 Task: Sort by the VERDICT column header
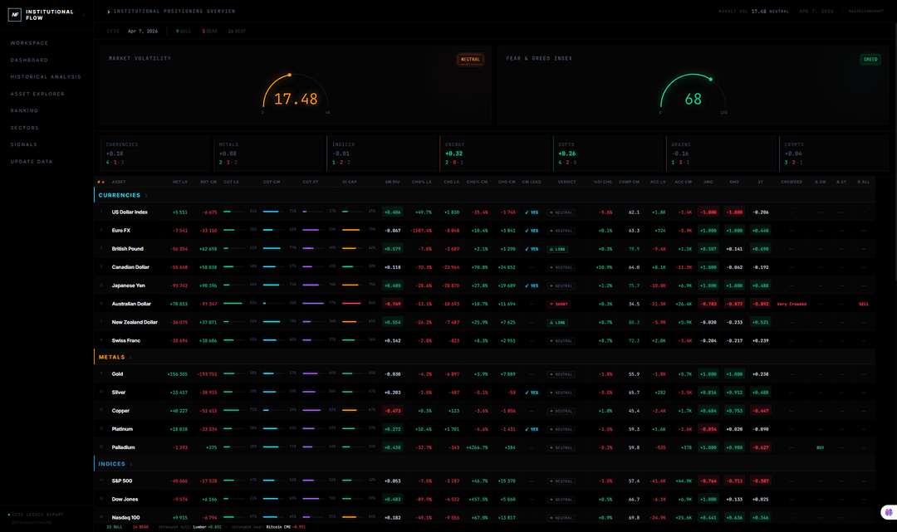(x=566, y=182)
